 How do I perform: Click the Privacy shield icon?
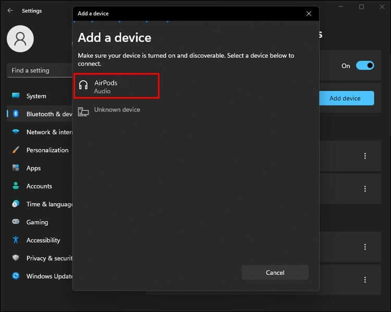coord(16,258)
